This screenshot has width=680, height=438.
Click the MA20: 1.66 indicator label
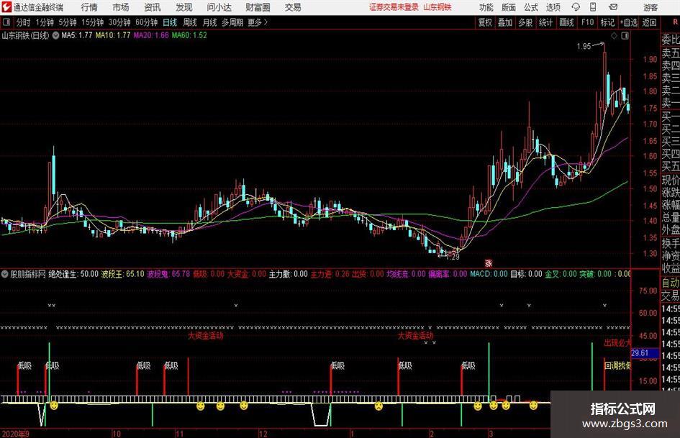coord(151,35)
